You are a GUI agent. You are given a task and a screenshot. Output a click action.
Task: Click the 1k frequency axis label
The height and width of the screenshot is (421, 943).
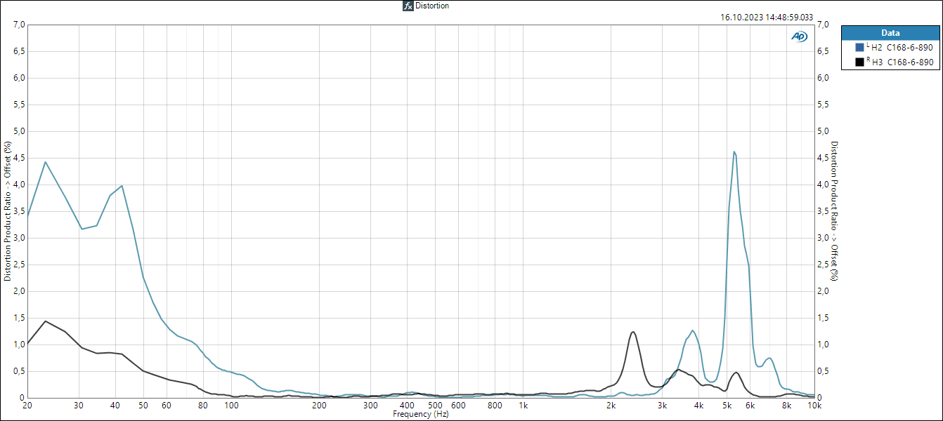click(523, 406)
